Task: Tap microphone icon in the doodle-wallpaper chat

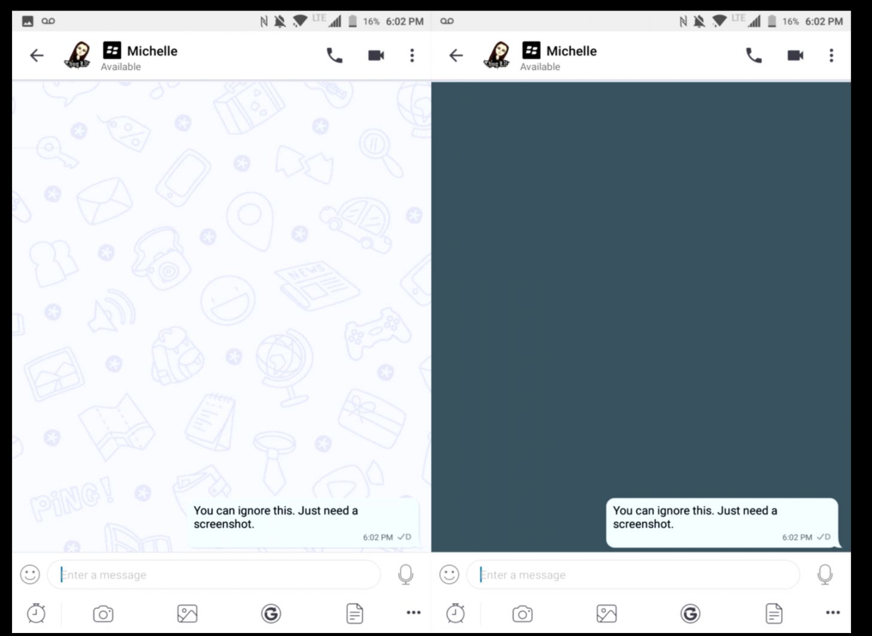Action: pos(405,574)
